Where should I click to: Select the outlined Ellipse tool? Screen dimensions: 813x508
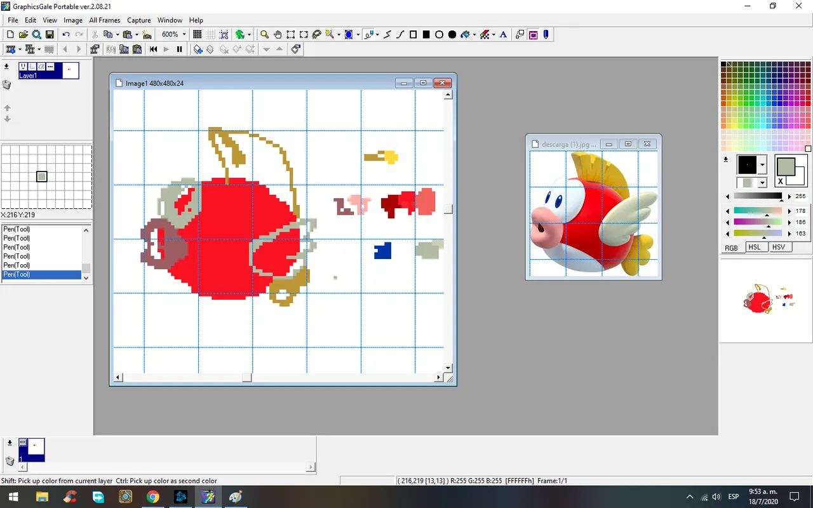(439, 34)
